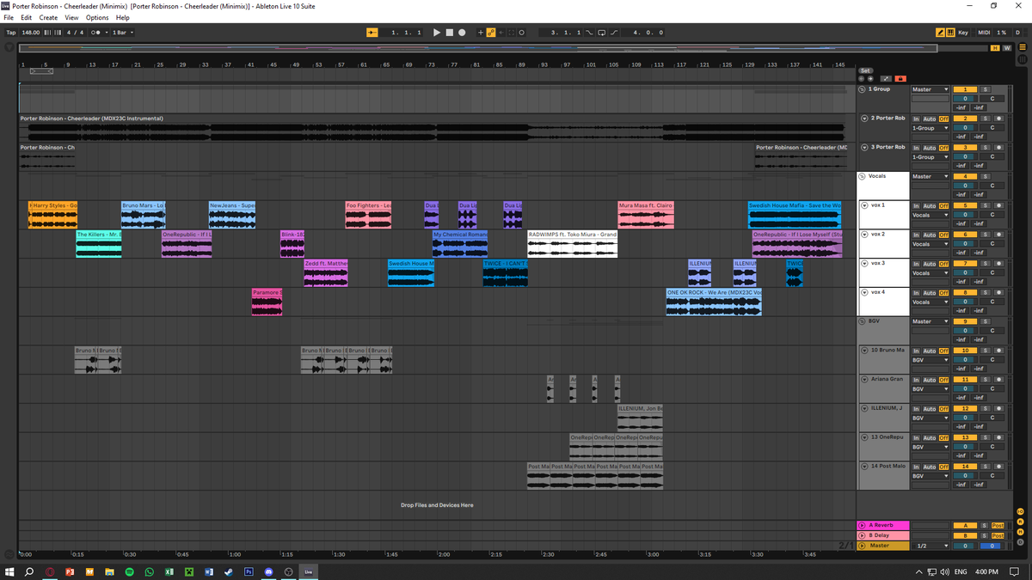This screenshot has width=1032, height=580.
Task: Click the MIDI map mode button
Action: (984, 33)
